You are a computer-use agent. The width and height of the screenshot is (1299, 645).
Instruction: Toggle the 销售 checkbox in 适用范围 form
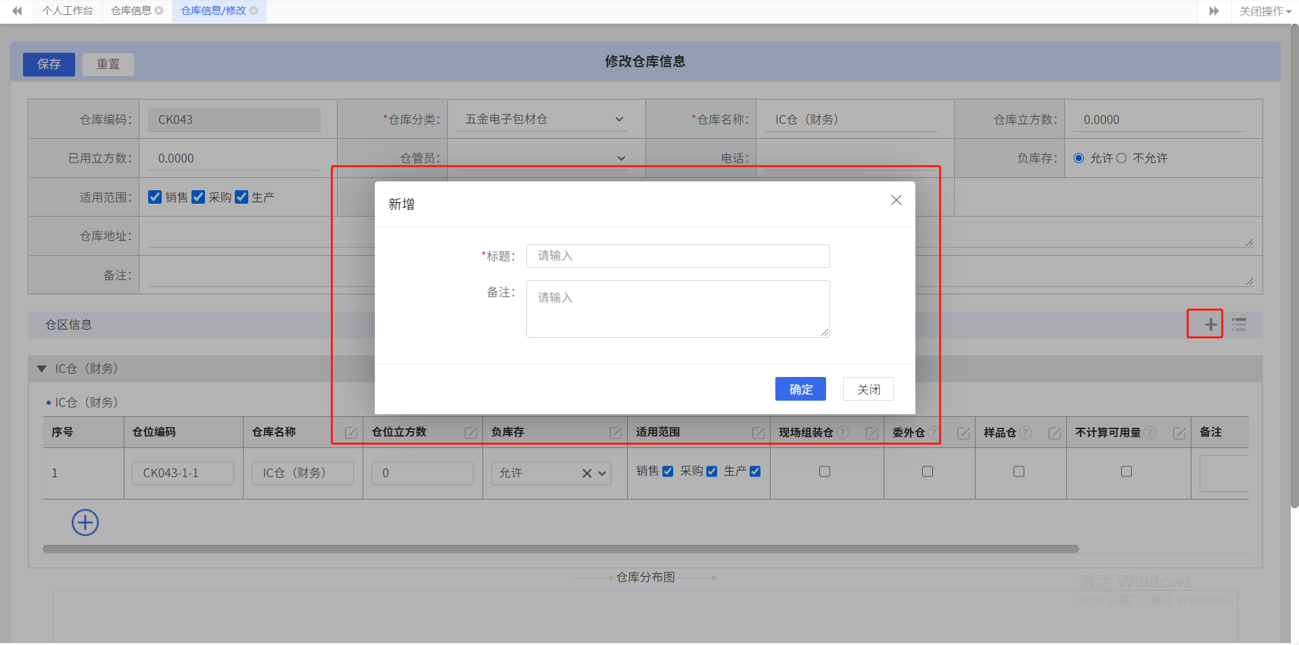tap(155, 197)
